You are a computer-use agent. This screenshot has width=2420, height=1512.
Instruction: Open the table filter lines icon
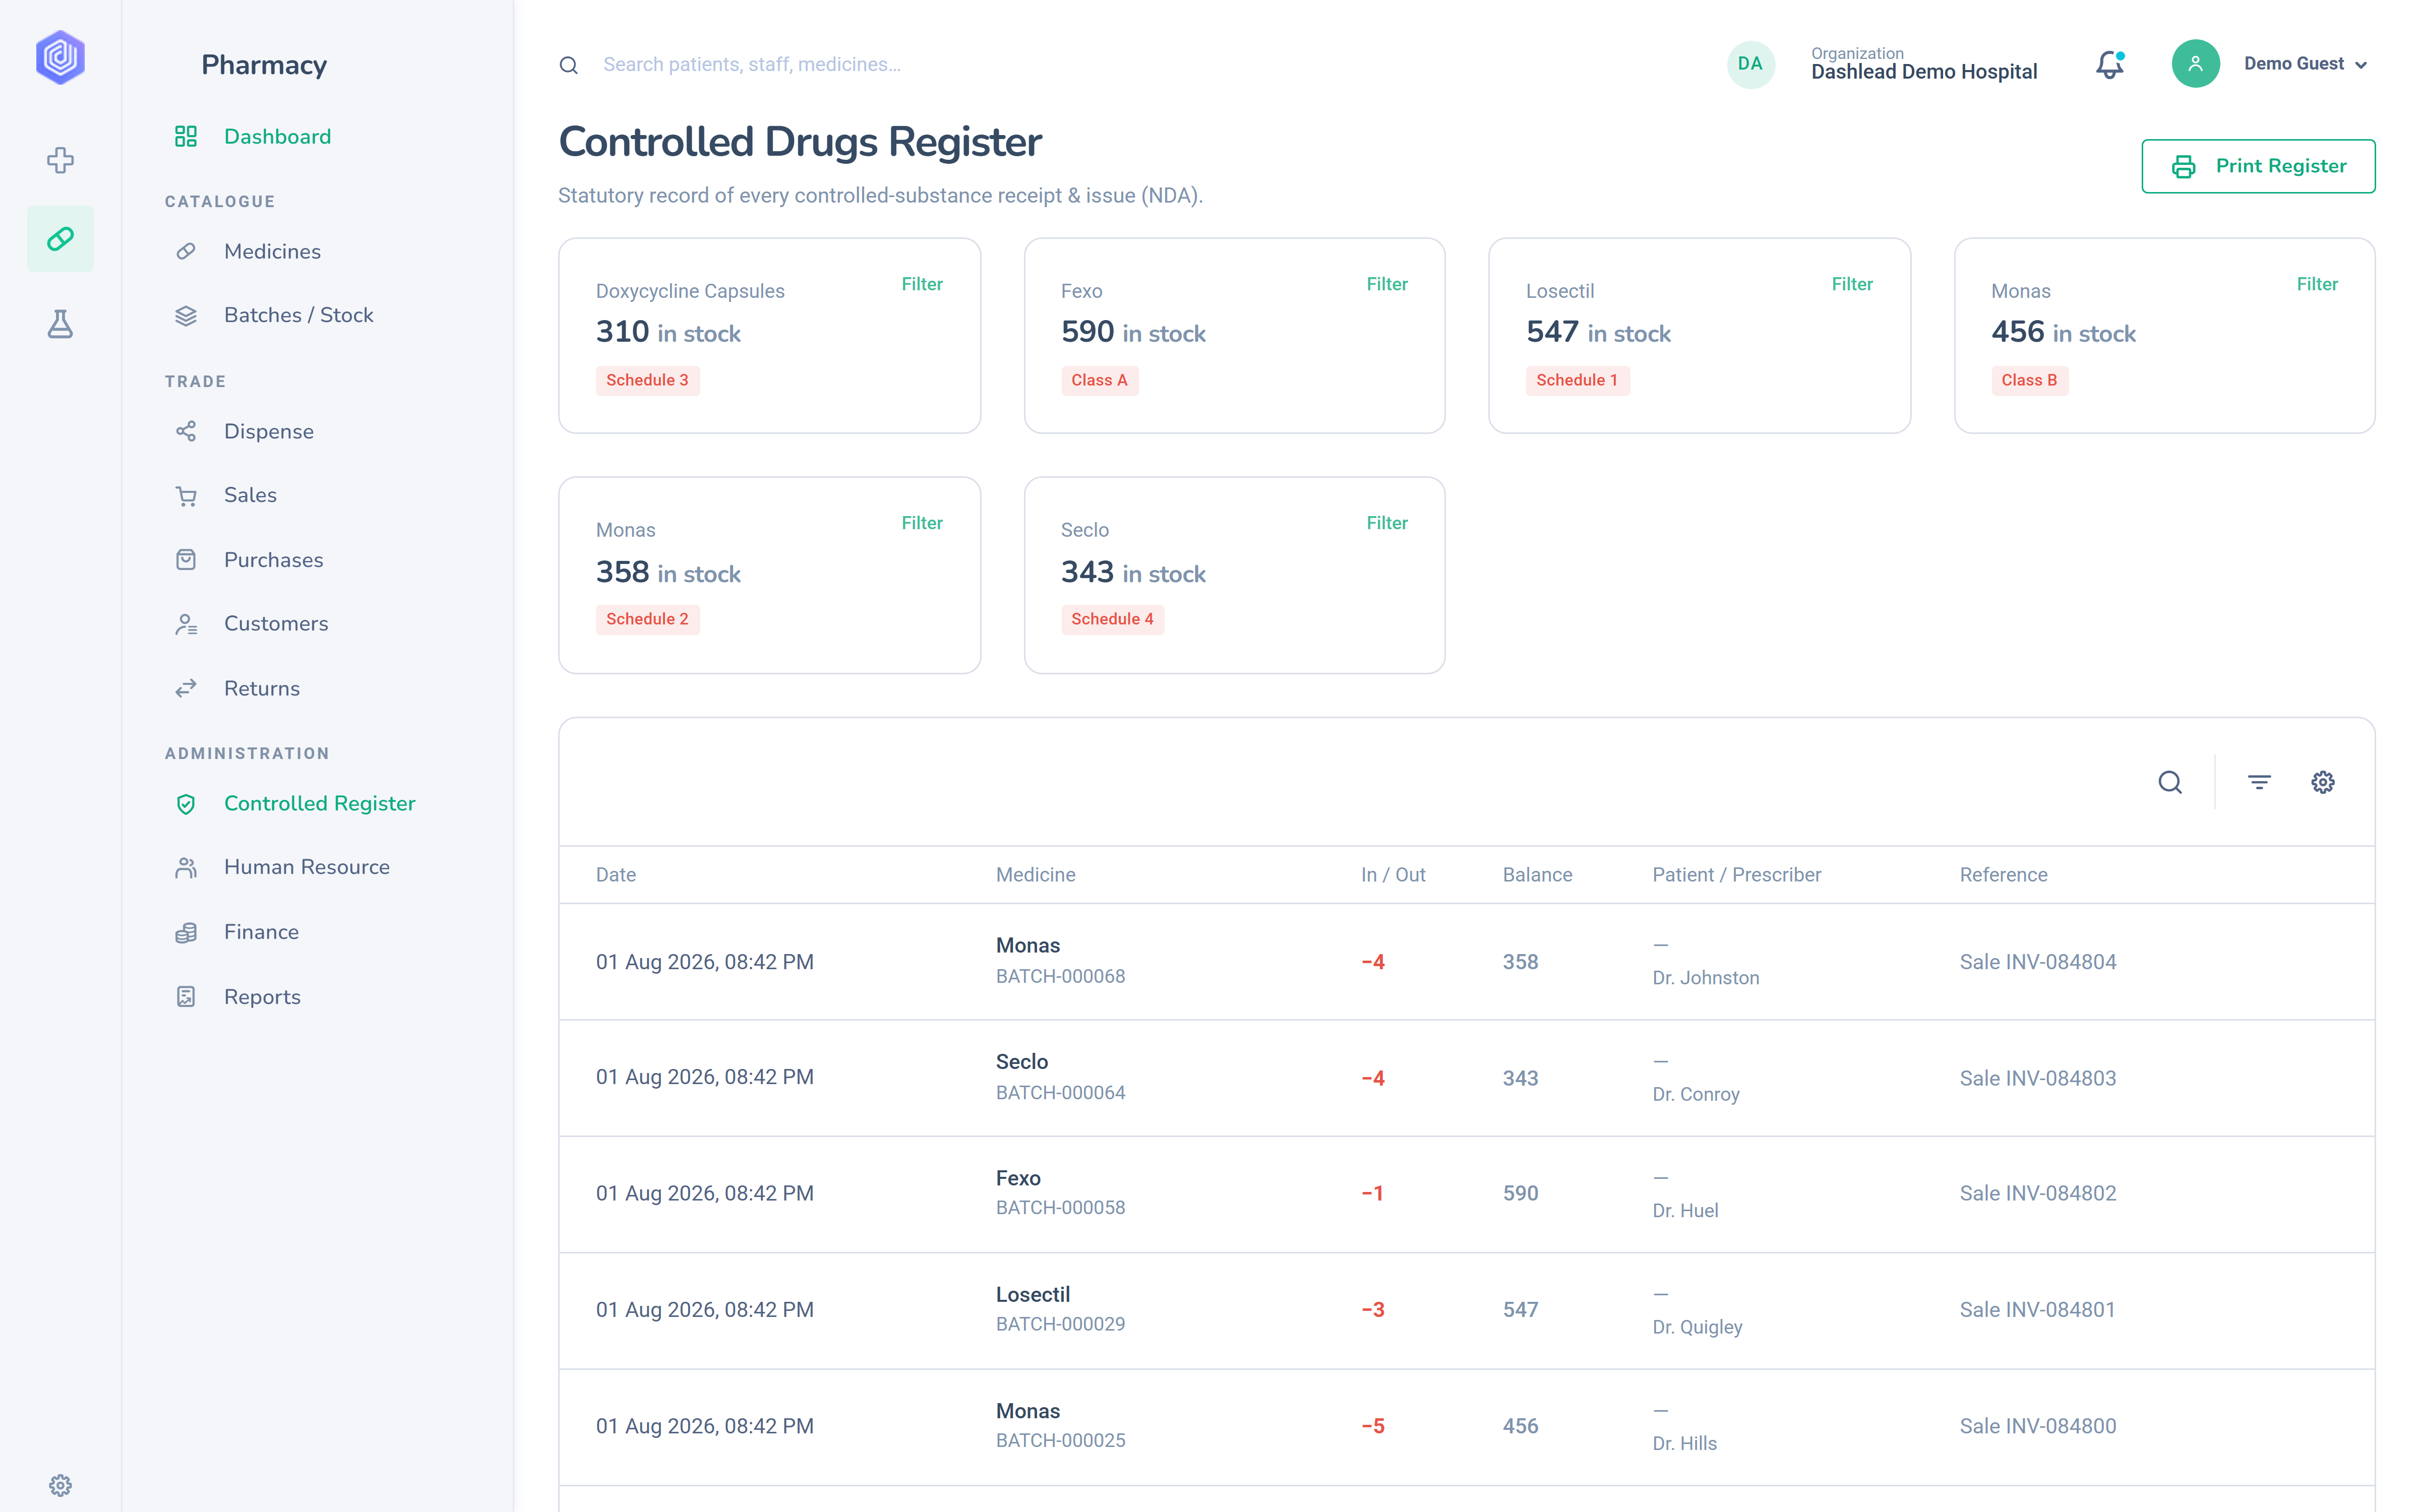click(x=2259, y=782)
